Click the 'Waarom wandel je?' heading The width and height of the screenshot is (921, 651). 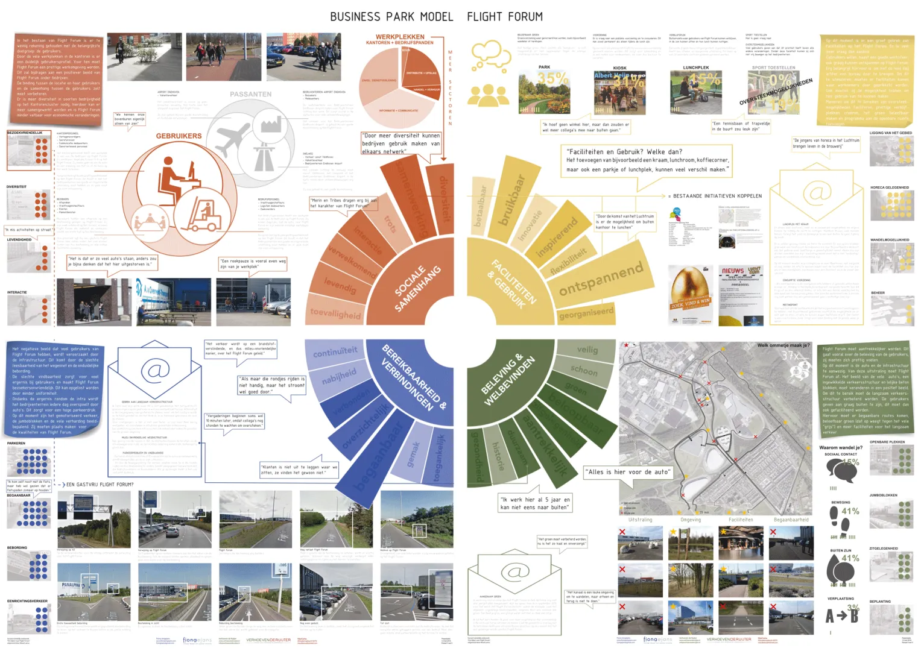click(841, 448)
